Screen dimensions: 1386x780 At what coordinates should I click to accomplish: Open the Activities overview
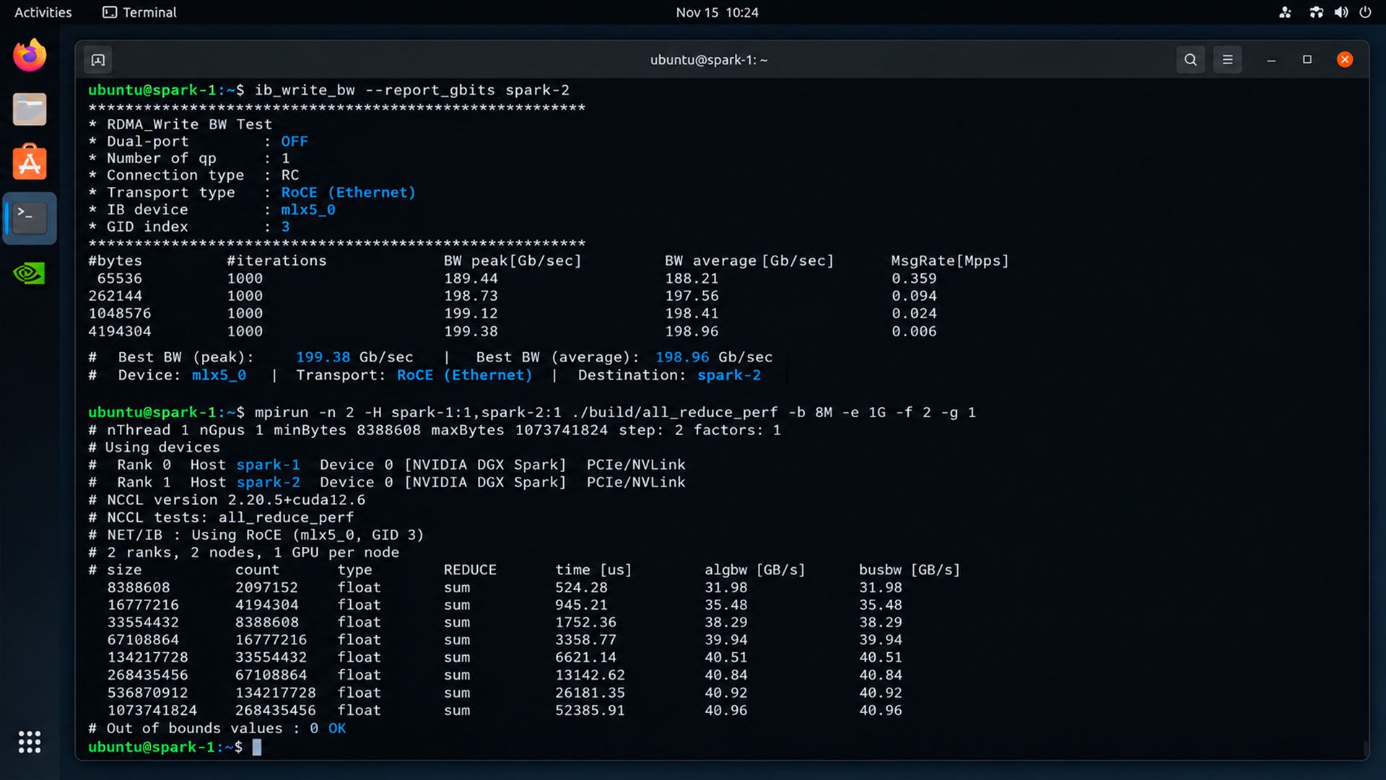[43, 12]
